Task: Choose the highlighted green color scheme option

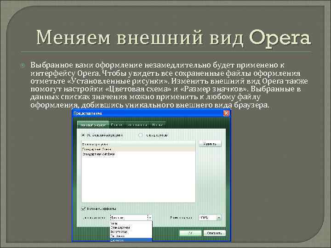Action: click(131, 240)
